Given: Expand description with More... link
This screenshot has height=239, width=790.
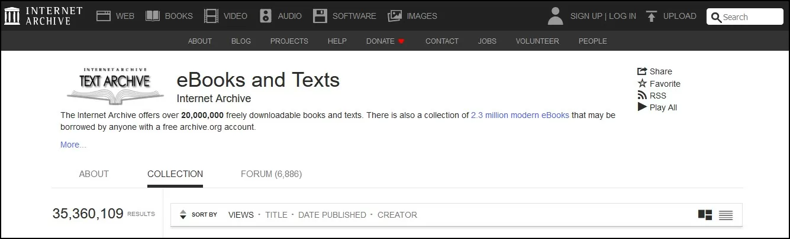Looking at the screenshot, I should coord(73,145).
